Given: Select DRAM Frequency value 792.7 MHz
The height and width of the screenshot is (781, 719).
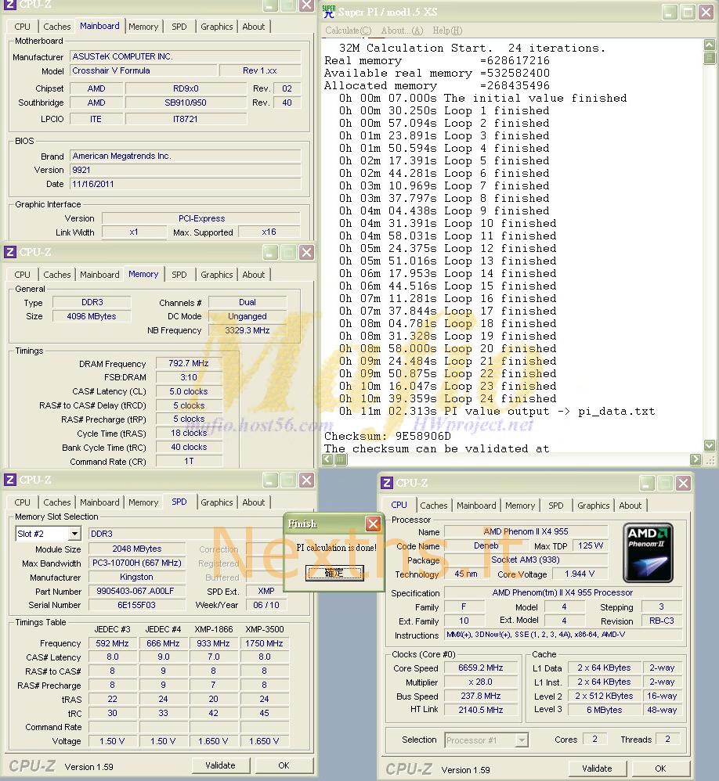Looking at the screenshot, I should [189, 363].
